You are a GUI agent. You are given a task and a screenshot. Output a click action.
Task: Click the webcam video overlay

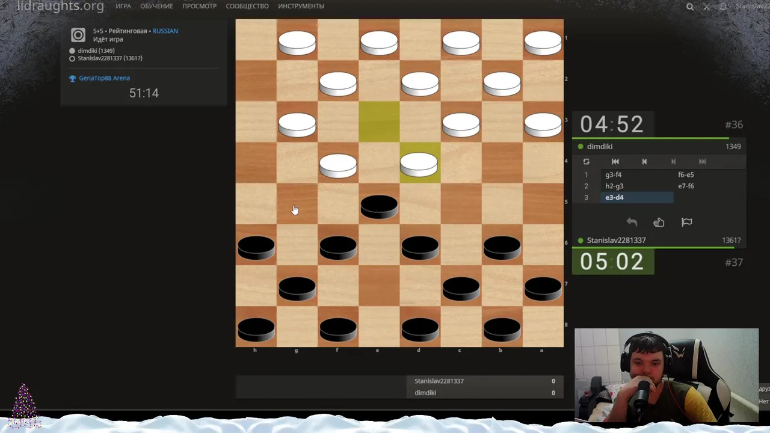click(x=667, y=375)
